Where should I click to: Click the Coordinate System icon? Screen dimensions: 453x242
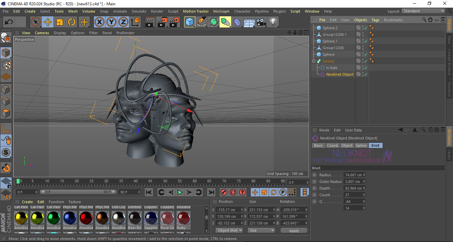click(135, 22)
